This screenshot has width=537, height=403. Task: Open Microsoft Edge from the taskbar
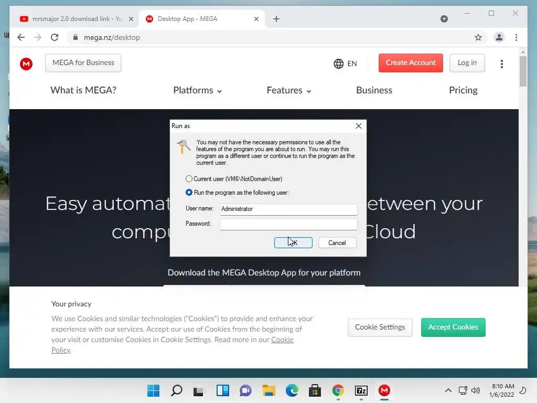point(292,390)
